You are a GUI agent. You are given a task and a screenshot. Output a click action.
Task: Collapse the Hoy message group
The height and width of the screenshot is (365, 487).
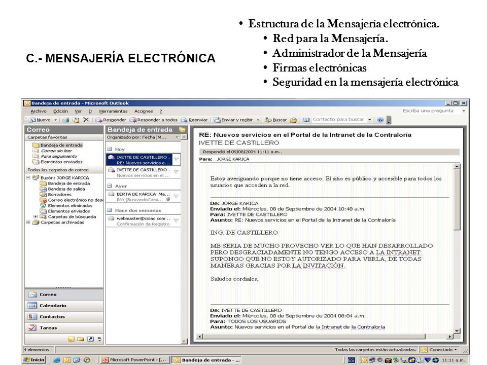coord(110,149)
